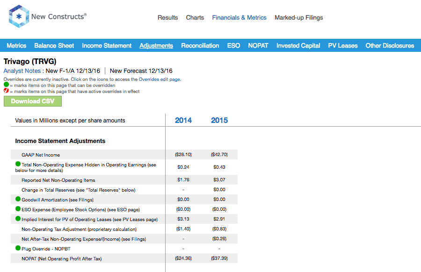Click the $1.76 Reported Non-Operating value
The width and height of the screenshot is (421, 272).
click(x=183, y=180)
